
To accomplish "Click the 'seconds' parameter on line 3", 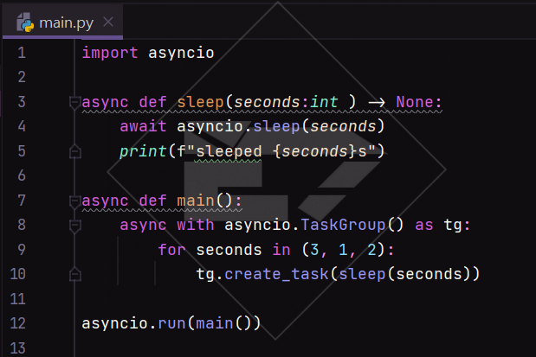I will coord(267,102).
